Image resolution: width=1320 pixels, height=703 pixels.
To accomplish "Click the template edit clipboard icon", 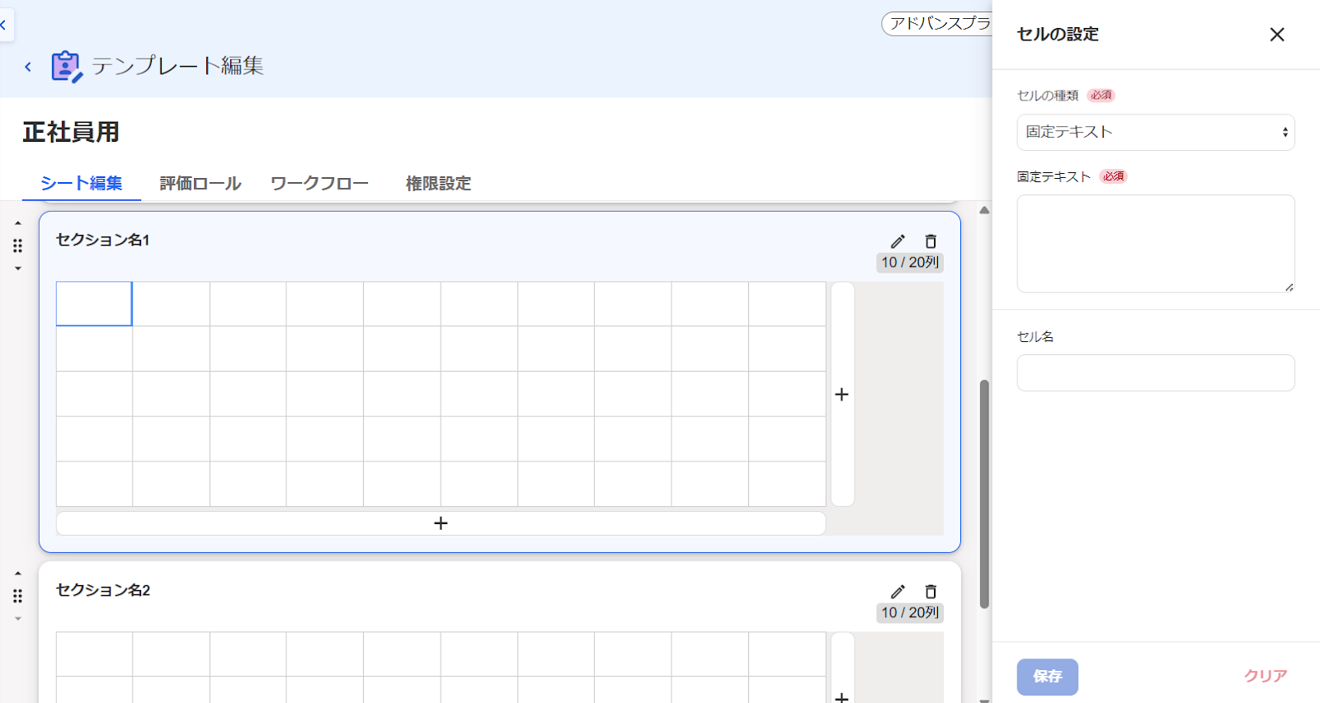I will [67, 67].
